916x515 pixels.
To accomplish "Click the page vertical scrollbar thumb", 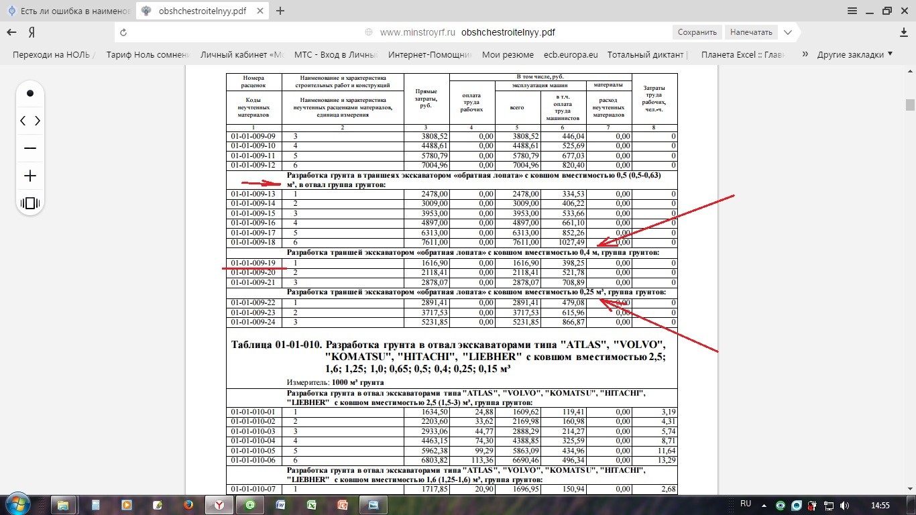I will click(x=910, y=105).
